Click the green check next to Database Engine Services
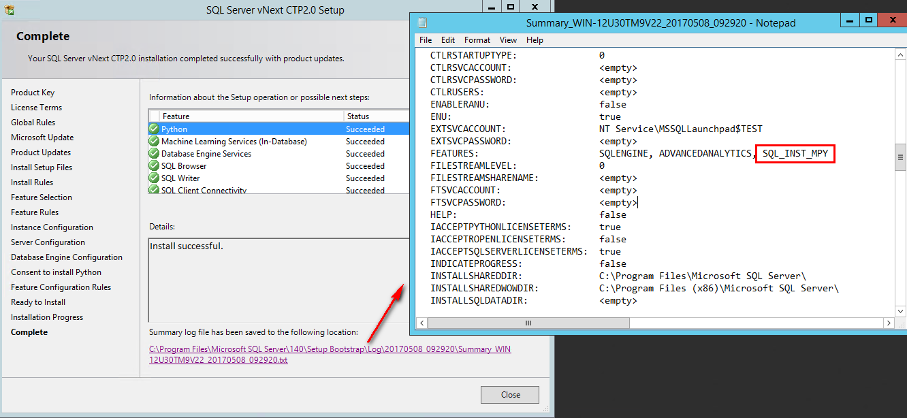 [x=154, y=154]
